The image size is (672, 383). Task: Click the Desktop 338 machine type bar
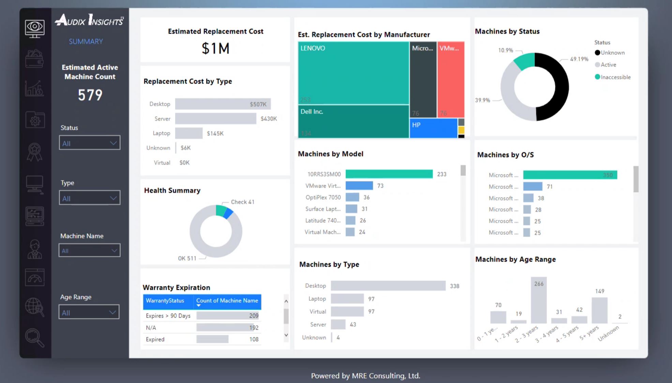point(388,286)
